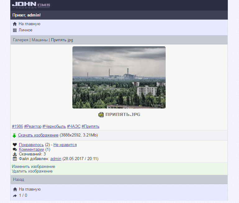Screen dimensions: 239x203
Task: Click the #Реактор tag
Action: pyautogui.click(x=33, y=127)
